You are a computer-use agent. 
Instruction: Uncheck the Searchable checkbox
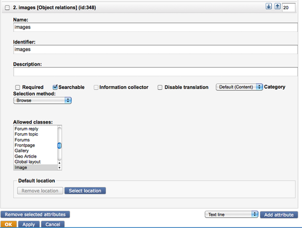[x=55, y=87]
